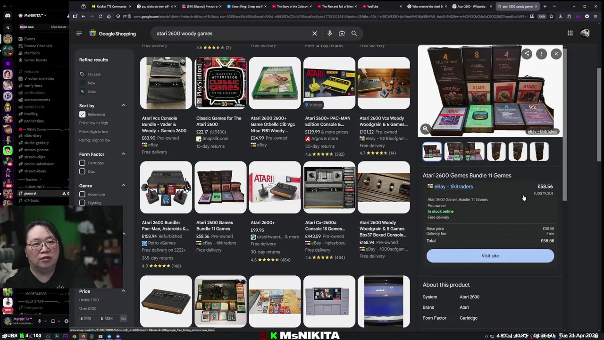This screenshot has height=340, width=604.
Task: Open eBay - tikitraders seller link
Action: click(x=453, y=187)
